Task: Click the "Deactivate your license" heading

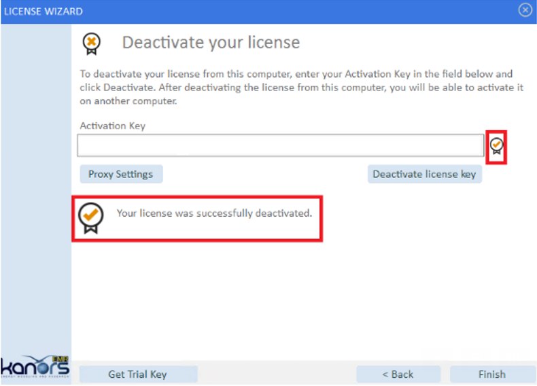Action: pyautogui.click(x=211, y=43)
